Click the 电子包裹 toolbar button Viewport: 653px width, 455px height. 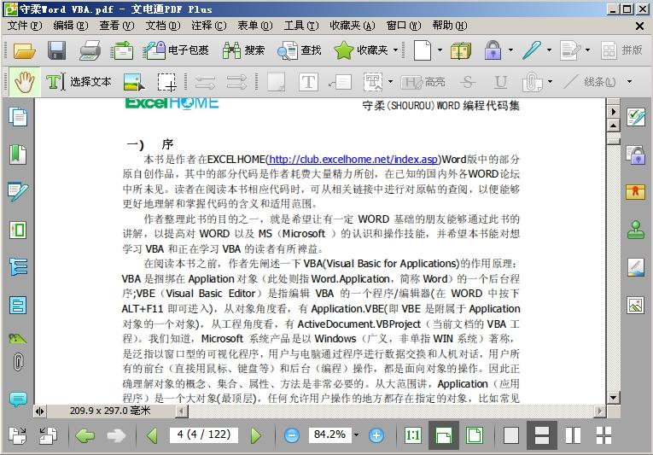click(176, 50)
